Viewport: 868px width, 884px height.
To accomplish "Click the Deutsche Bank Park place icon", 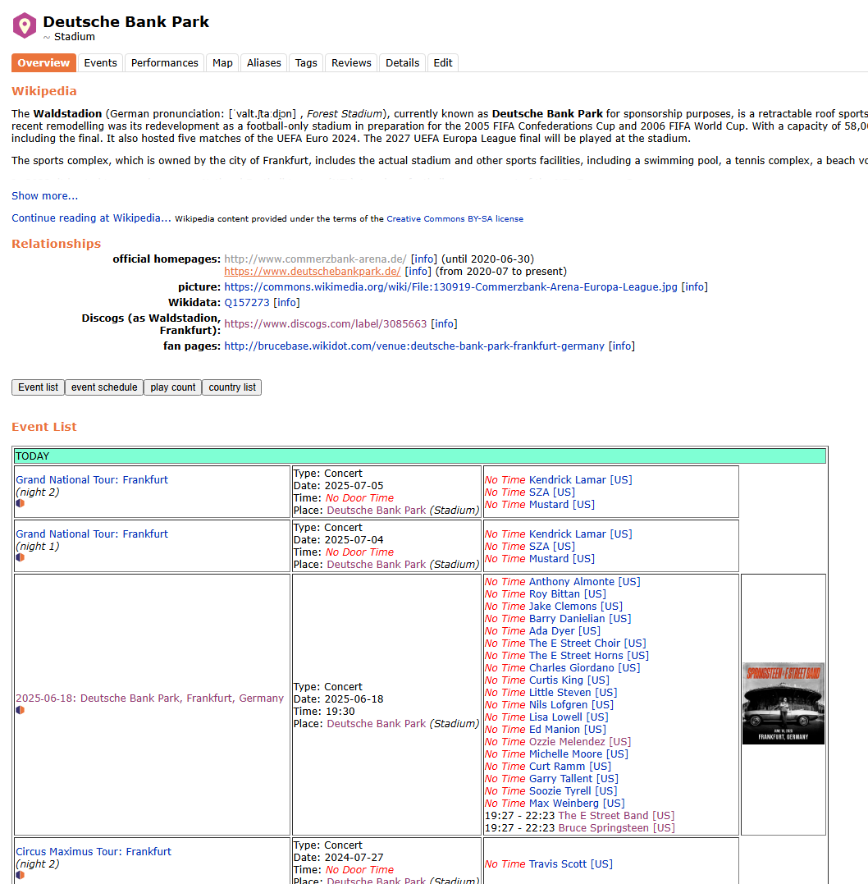I will [x=25, y=25].
